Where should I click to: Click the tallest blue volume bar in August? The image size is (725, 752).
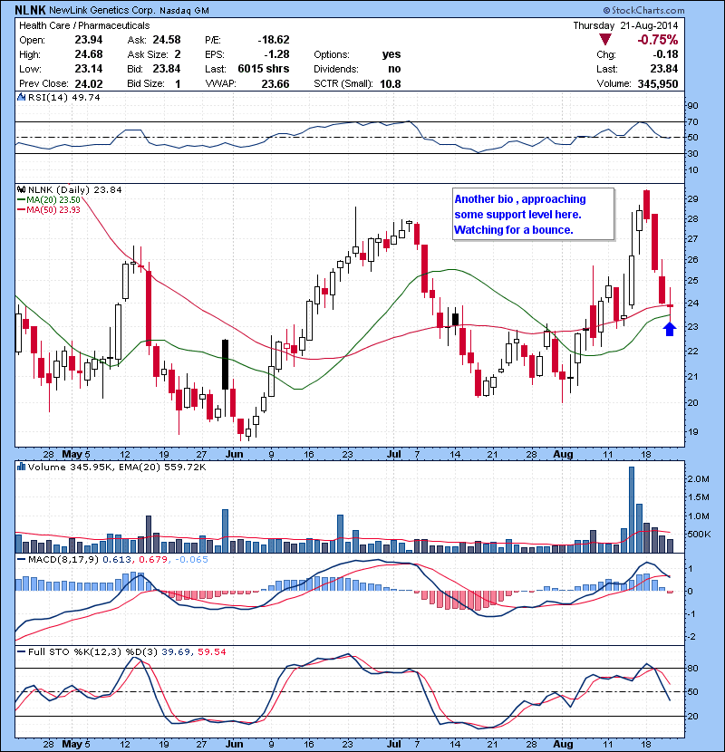(632, 509)
